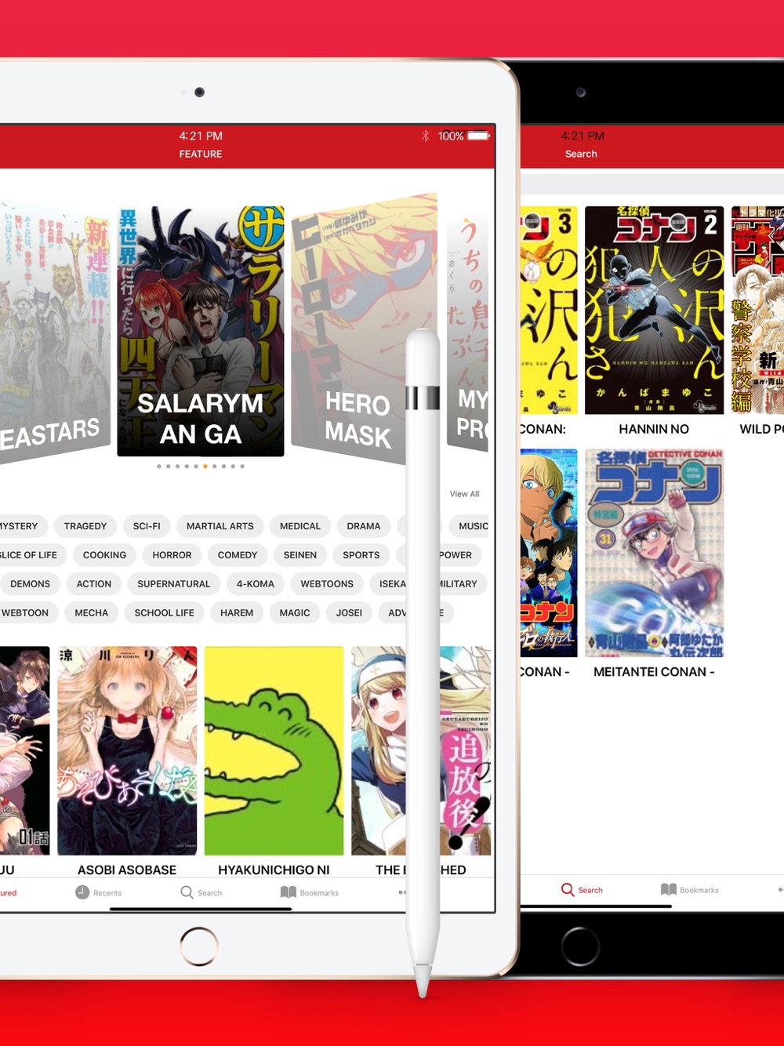Browse the SEINEN genre tag

300,555
